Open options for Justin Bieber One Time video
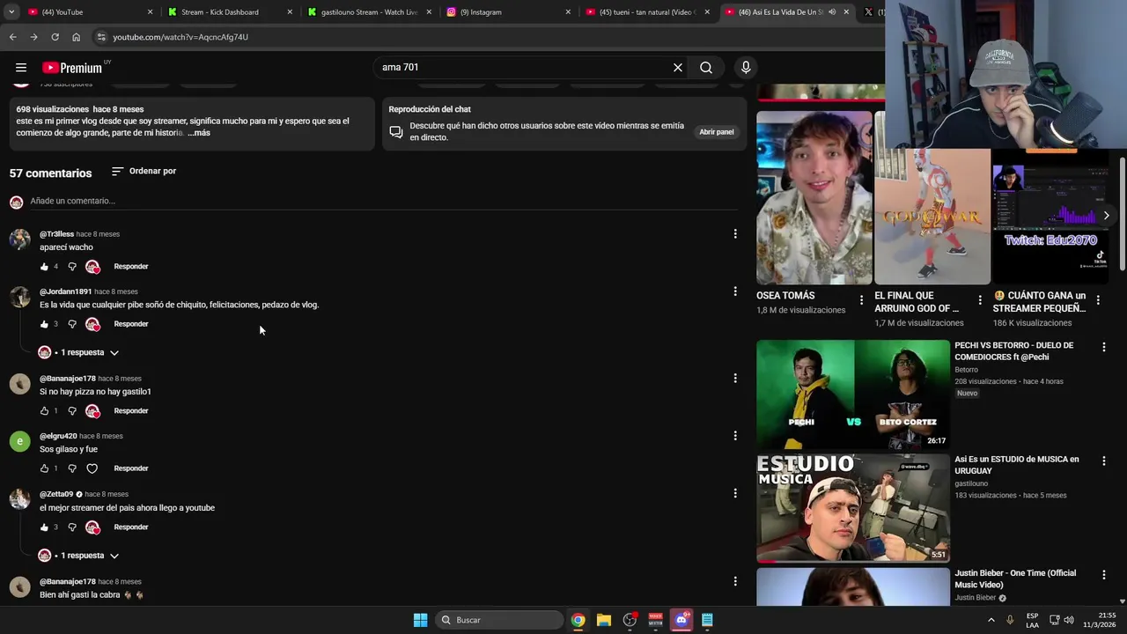The height and width of the screenshot is (634, 1127). tap(1103, 575)
